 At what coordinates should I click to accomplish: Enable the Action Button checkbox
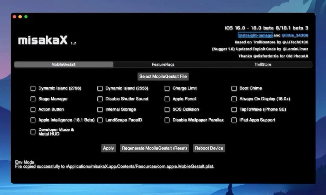pos(33,109)
